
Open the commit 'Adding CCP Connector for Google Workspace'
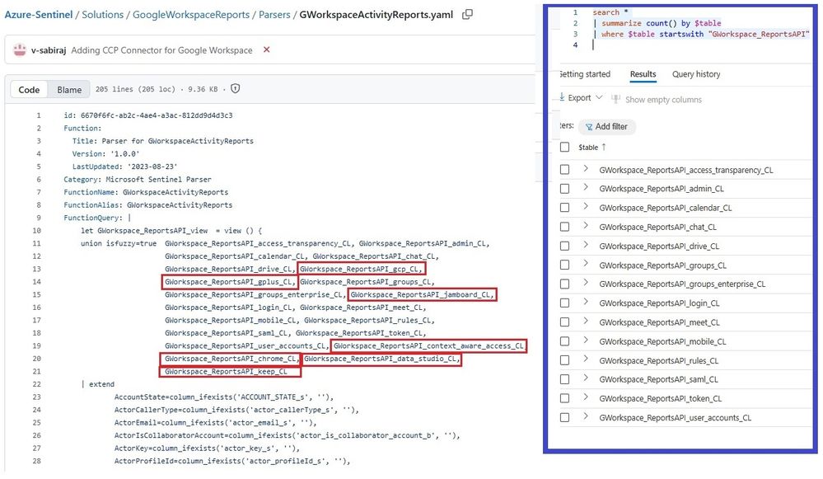coord(161,50)
